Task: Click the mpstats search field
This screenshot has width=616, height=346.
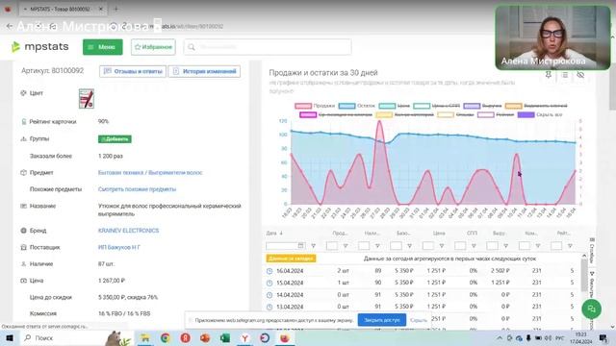Action: (268, 47)
